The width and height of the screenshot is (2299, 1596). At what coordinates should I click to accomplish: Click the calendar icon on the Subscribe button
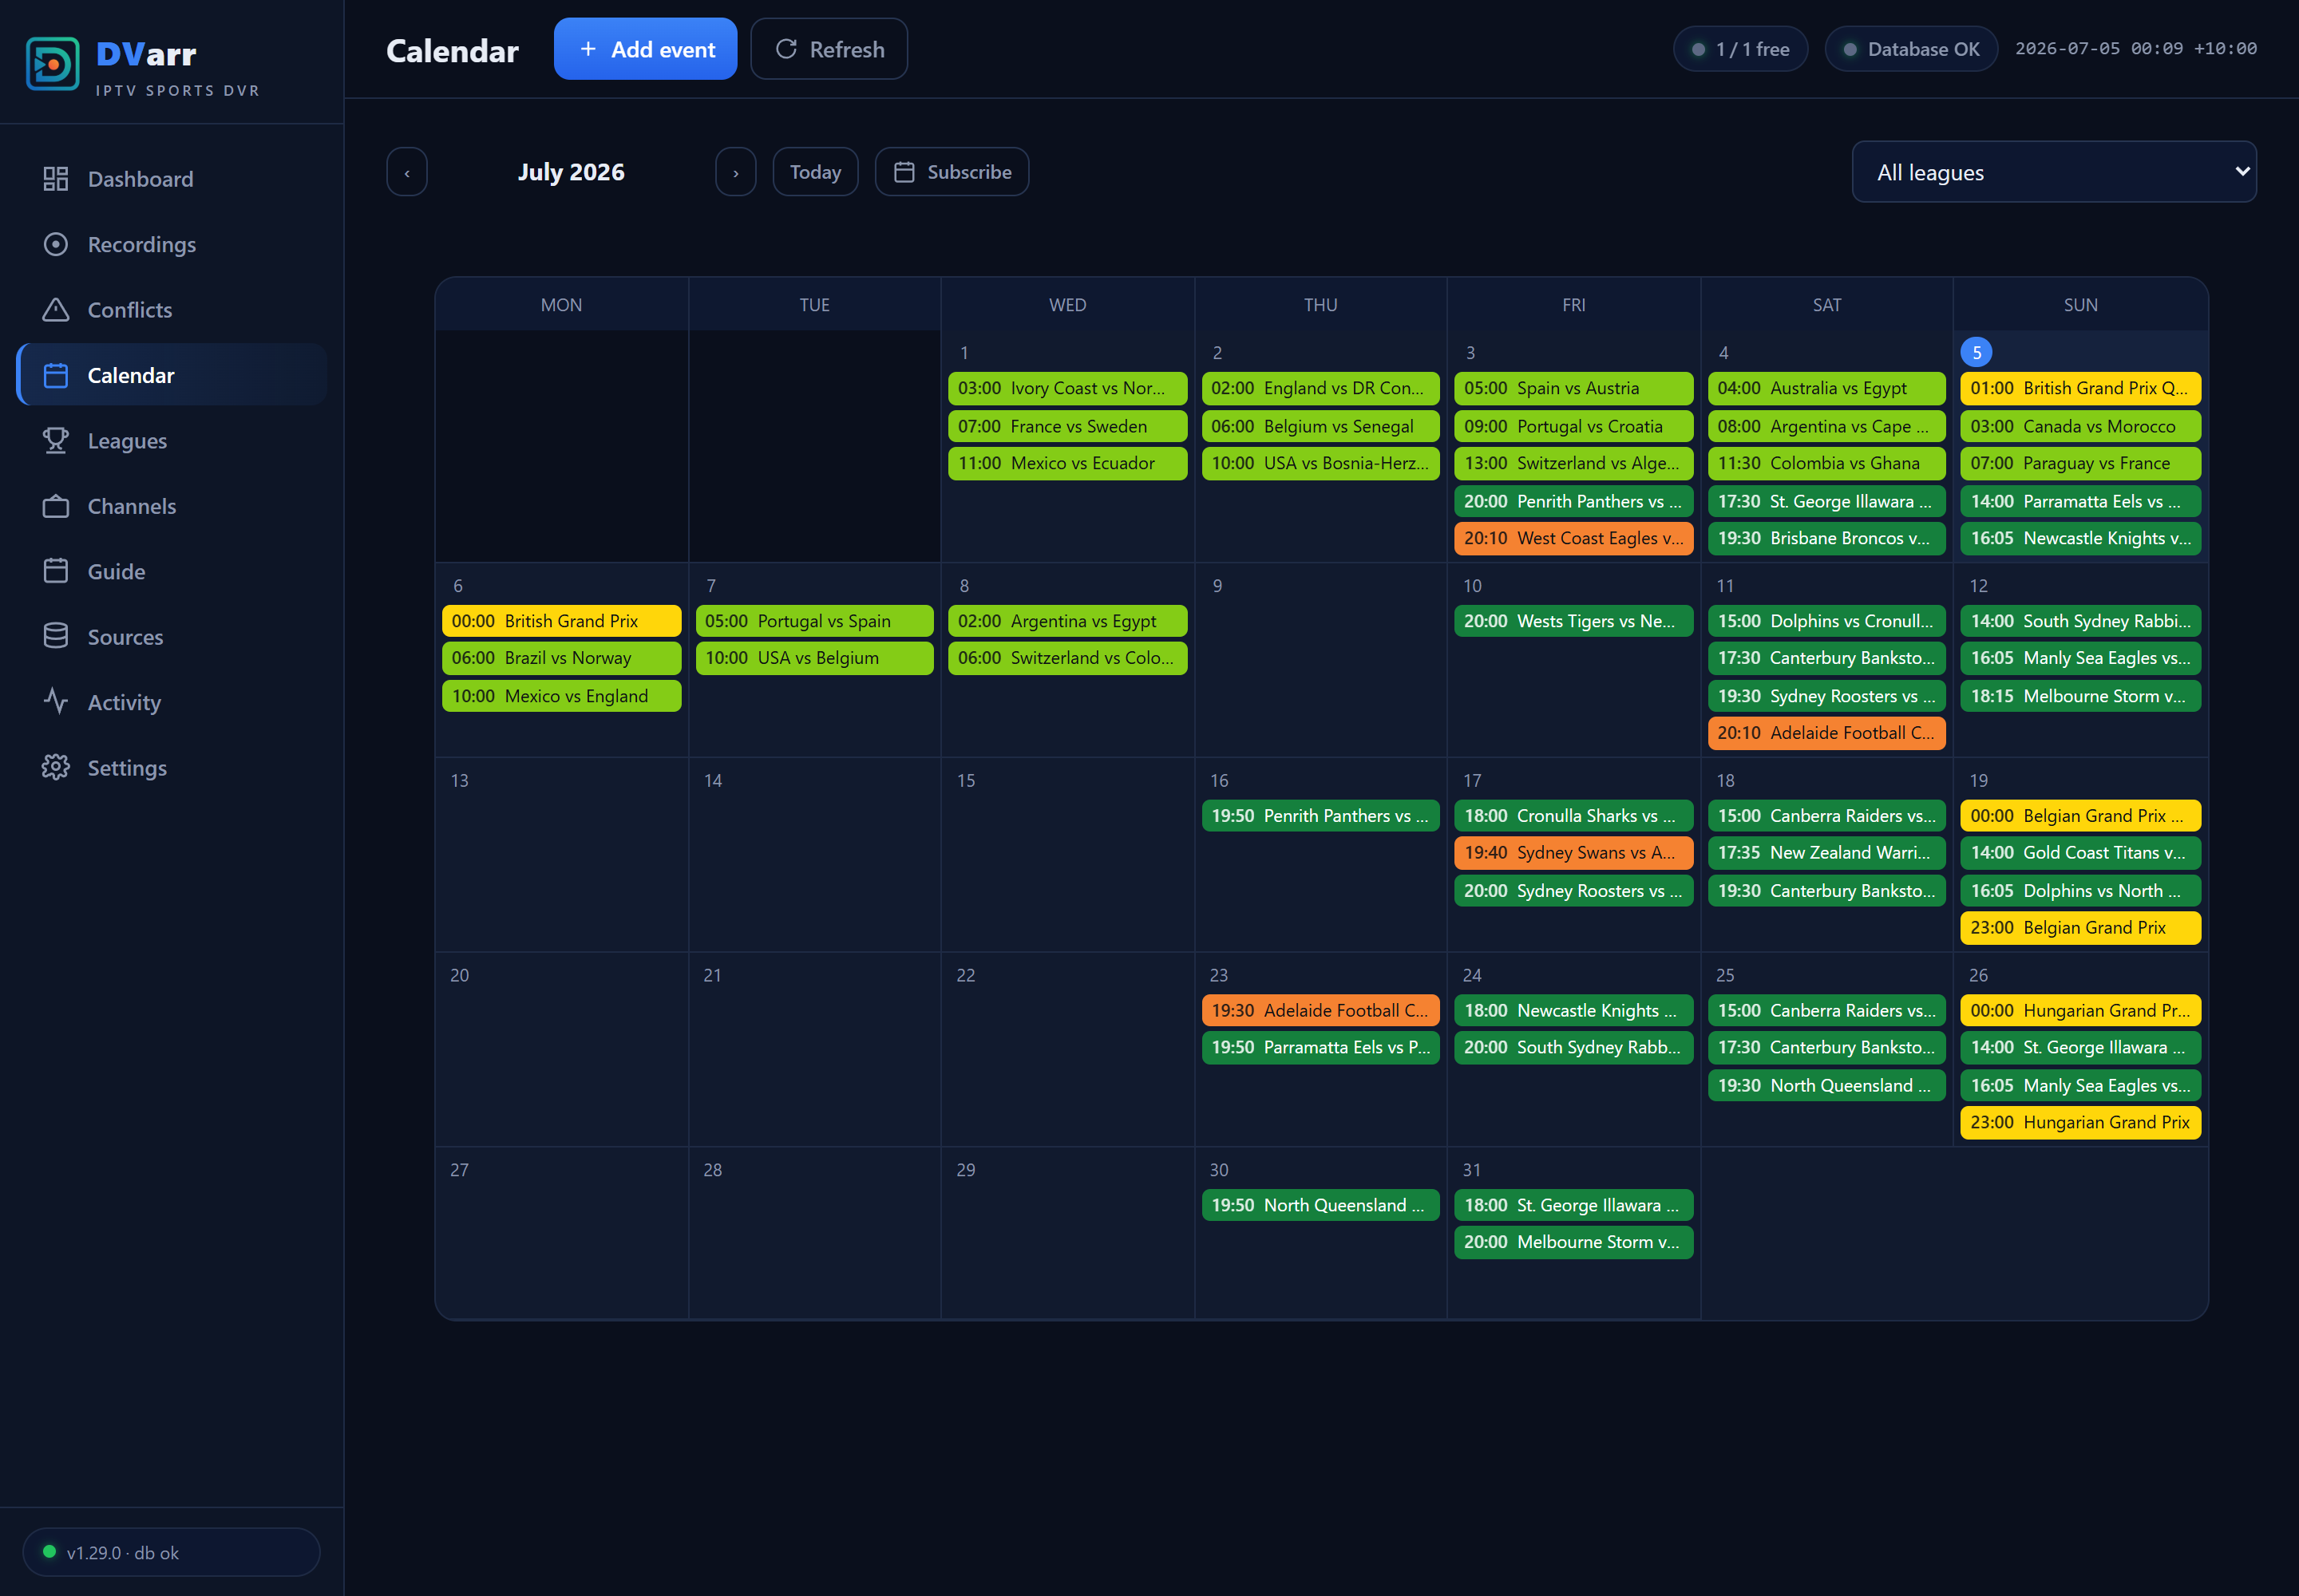[x=904, y=172]
